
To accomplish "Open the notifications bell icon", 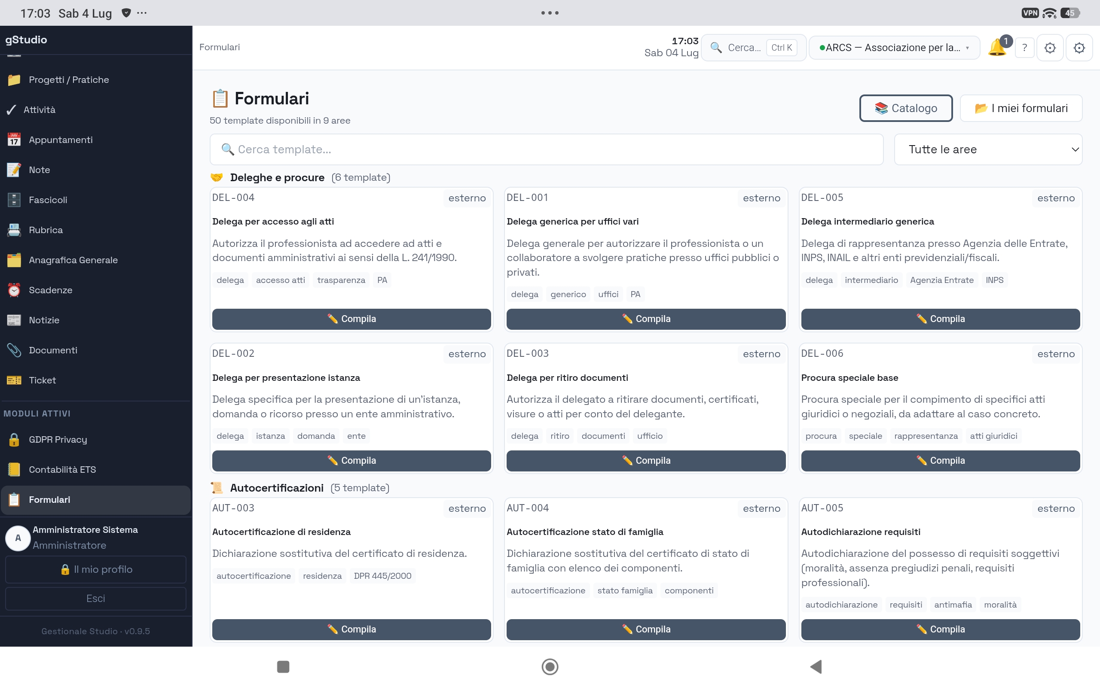I will (998, 47).
